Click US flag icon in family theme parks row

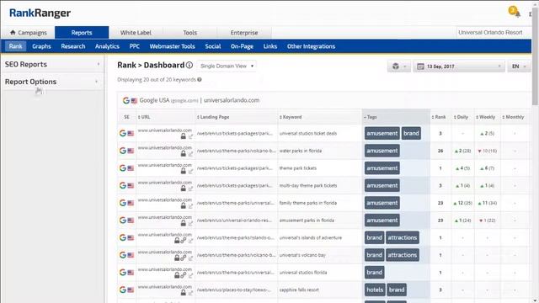click(x=131, y=203)
